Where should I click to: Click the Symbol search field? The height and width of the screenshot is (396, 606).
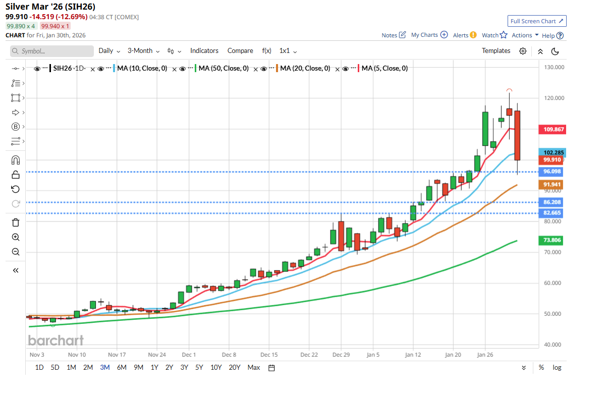[52, 51]
